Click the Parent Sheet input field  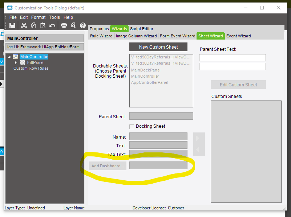(x=161, y=116)
